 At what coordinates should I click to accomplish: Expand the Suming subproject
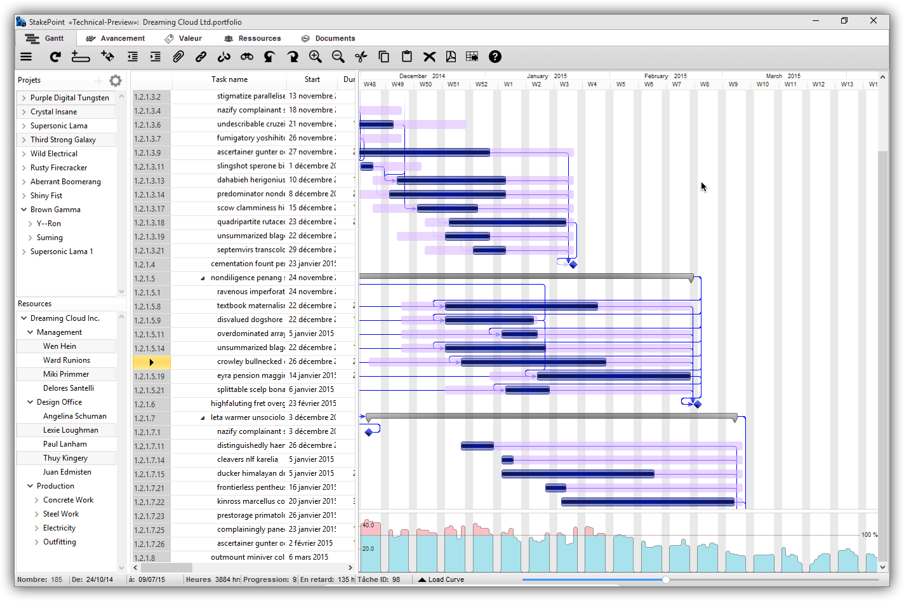(x=30, y=238)
